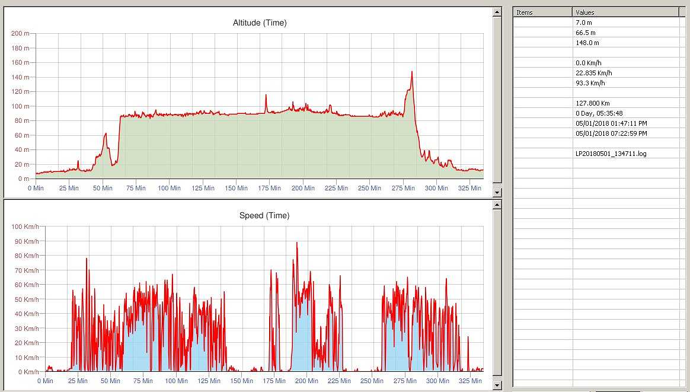This screenshot has height=392, width=690.
Task: Select the 93.3 Km/h value row
Action: tap(590, 83)
